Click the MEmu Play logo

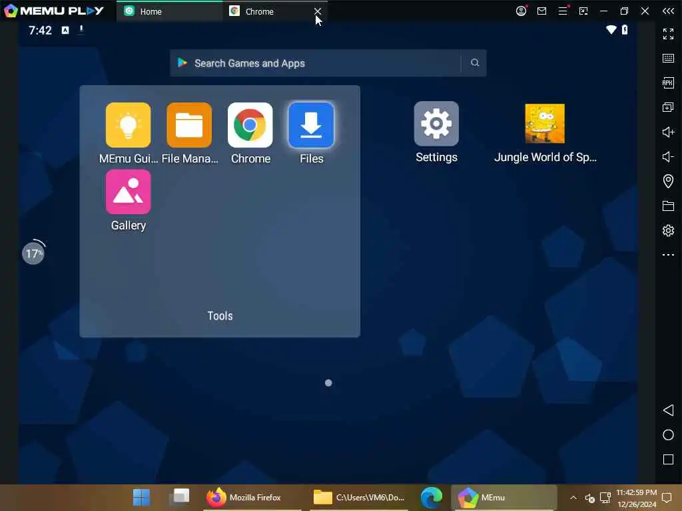coord(55,11)
